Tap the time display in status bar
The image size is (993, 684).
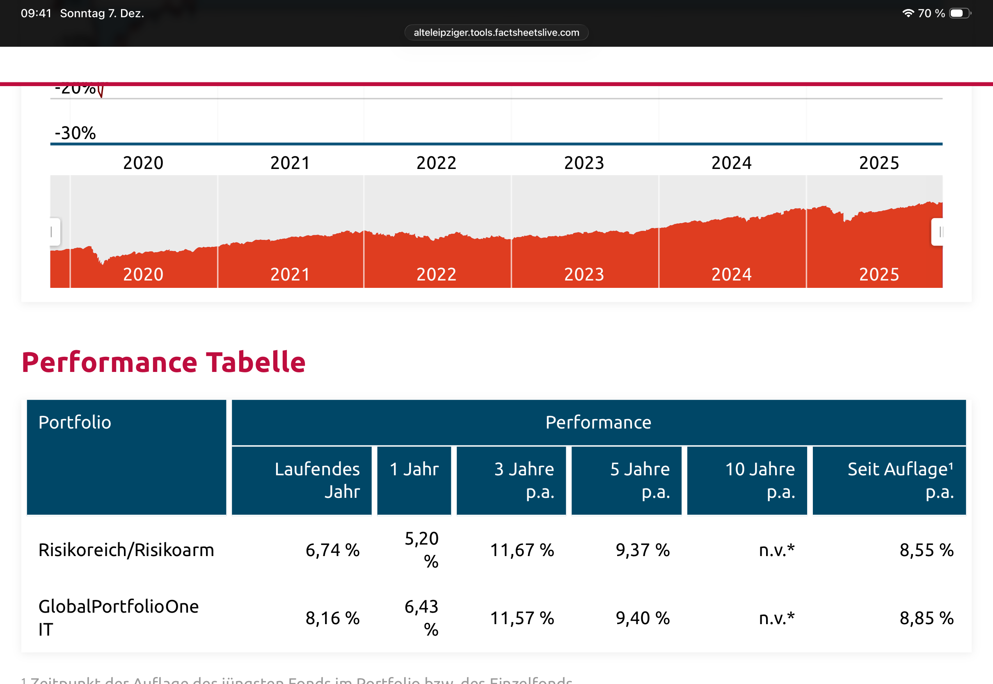tap(36, 13)
